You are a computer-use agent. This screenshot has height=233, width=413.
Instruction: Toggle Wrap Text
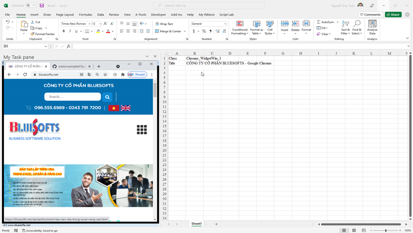point(164,24)
